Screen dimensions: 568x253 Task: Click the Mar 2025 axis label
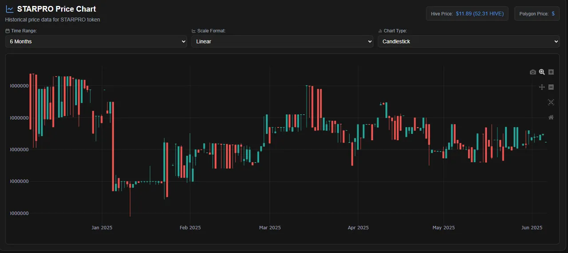pos(270,228)
